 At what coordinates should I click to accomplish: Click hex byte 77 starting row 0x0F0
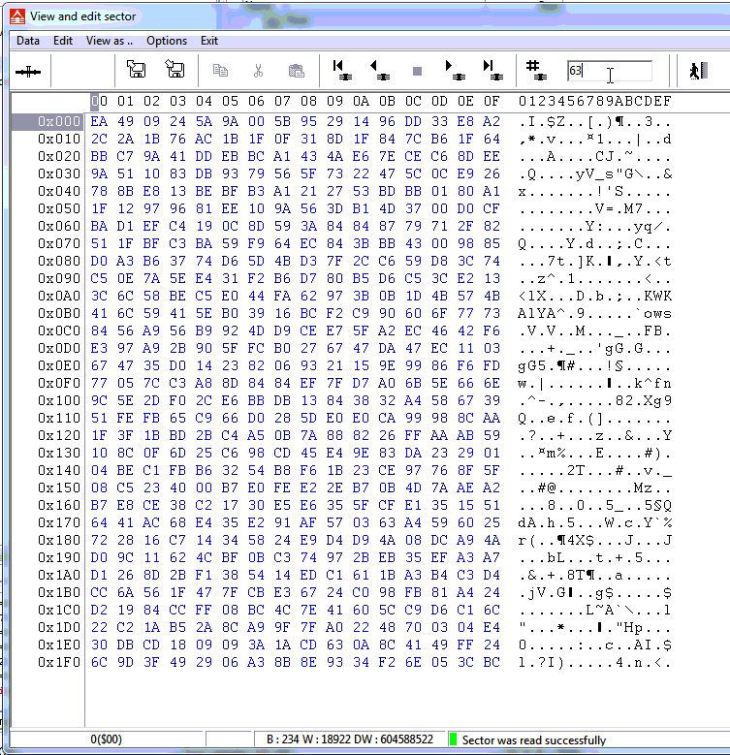pos(99,383)
